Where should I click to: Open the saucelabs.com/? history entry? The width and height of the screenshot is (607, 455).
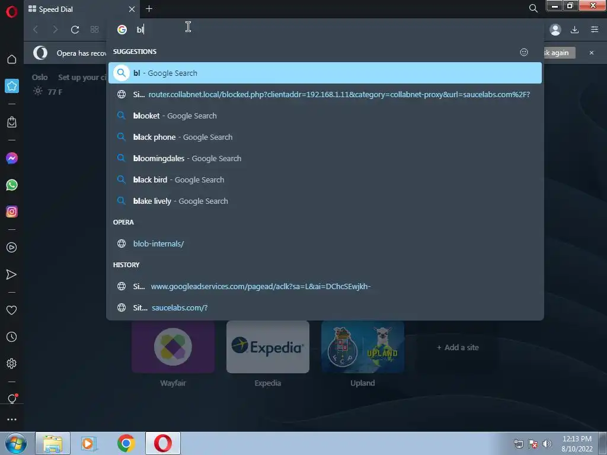(x=325, y=307)
